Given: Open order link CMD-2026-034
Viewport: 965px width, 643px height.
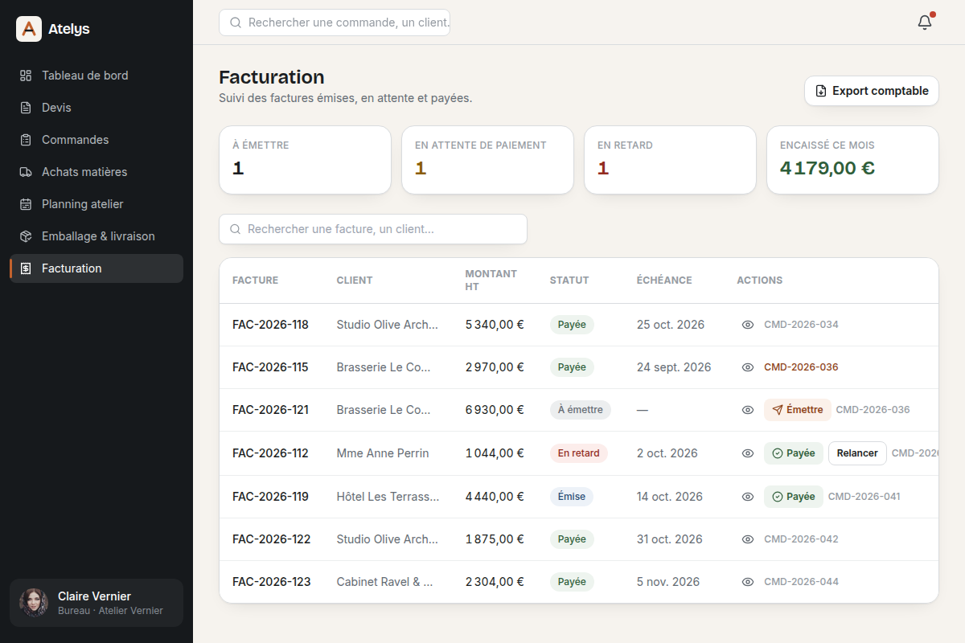Looking at the screenshot, I should coord(801,325).
